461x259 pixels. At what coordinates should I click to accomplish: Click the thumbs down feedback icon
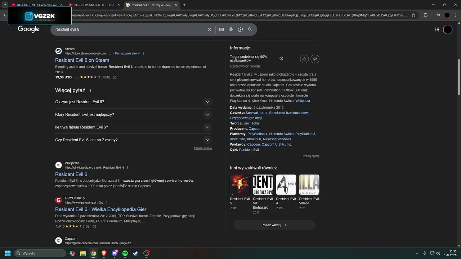[x=315, y=59]
